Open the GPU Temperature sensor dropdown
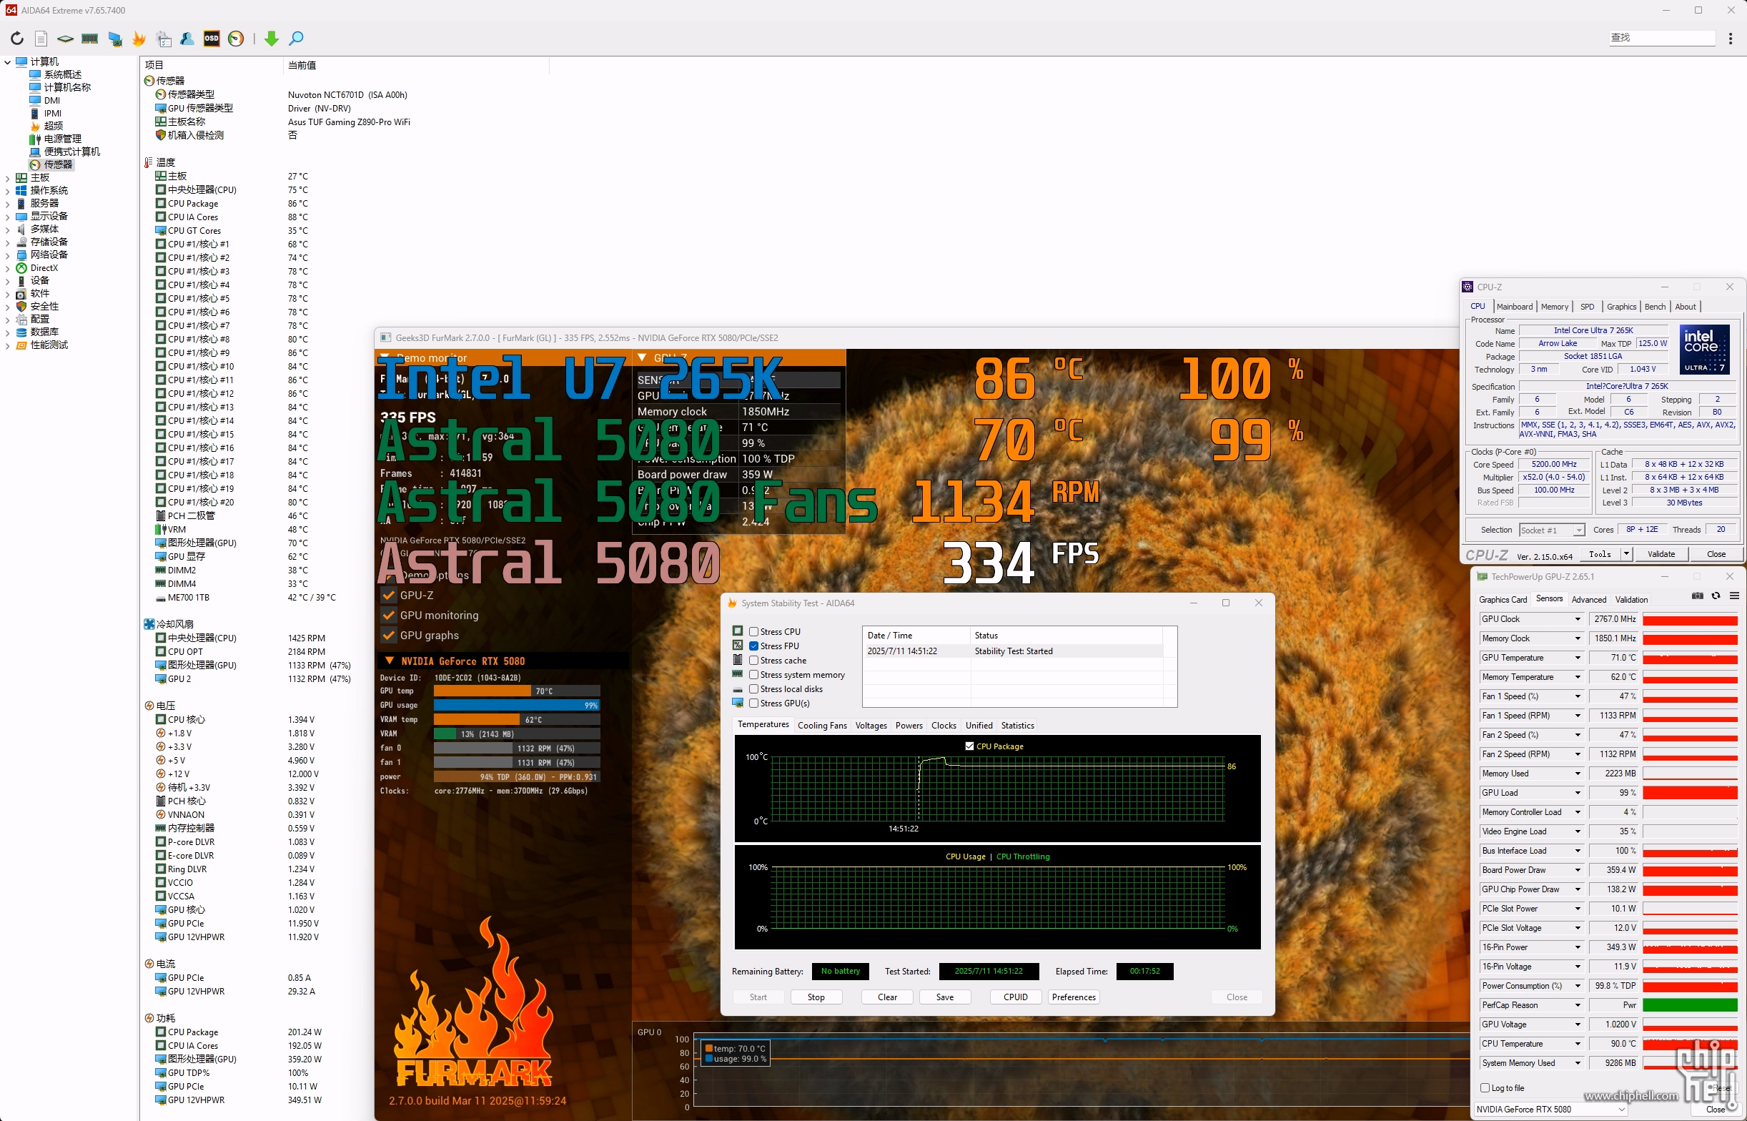The image size is (1747, 1121). pos(1578,658)
